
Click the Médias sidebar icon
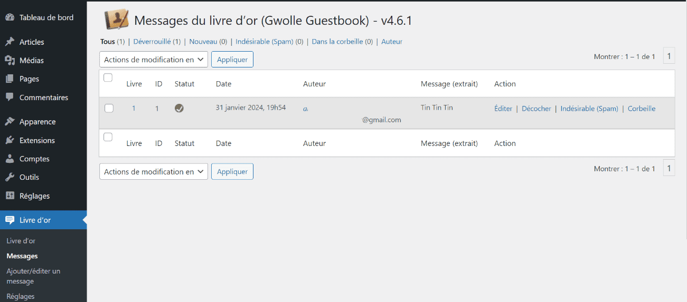10,61
